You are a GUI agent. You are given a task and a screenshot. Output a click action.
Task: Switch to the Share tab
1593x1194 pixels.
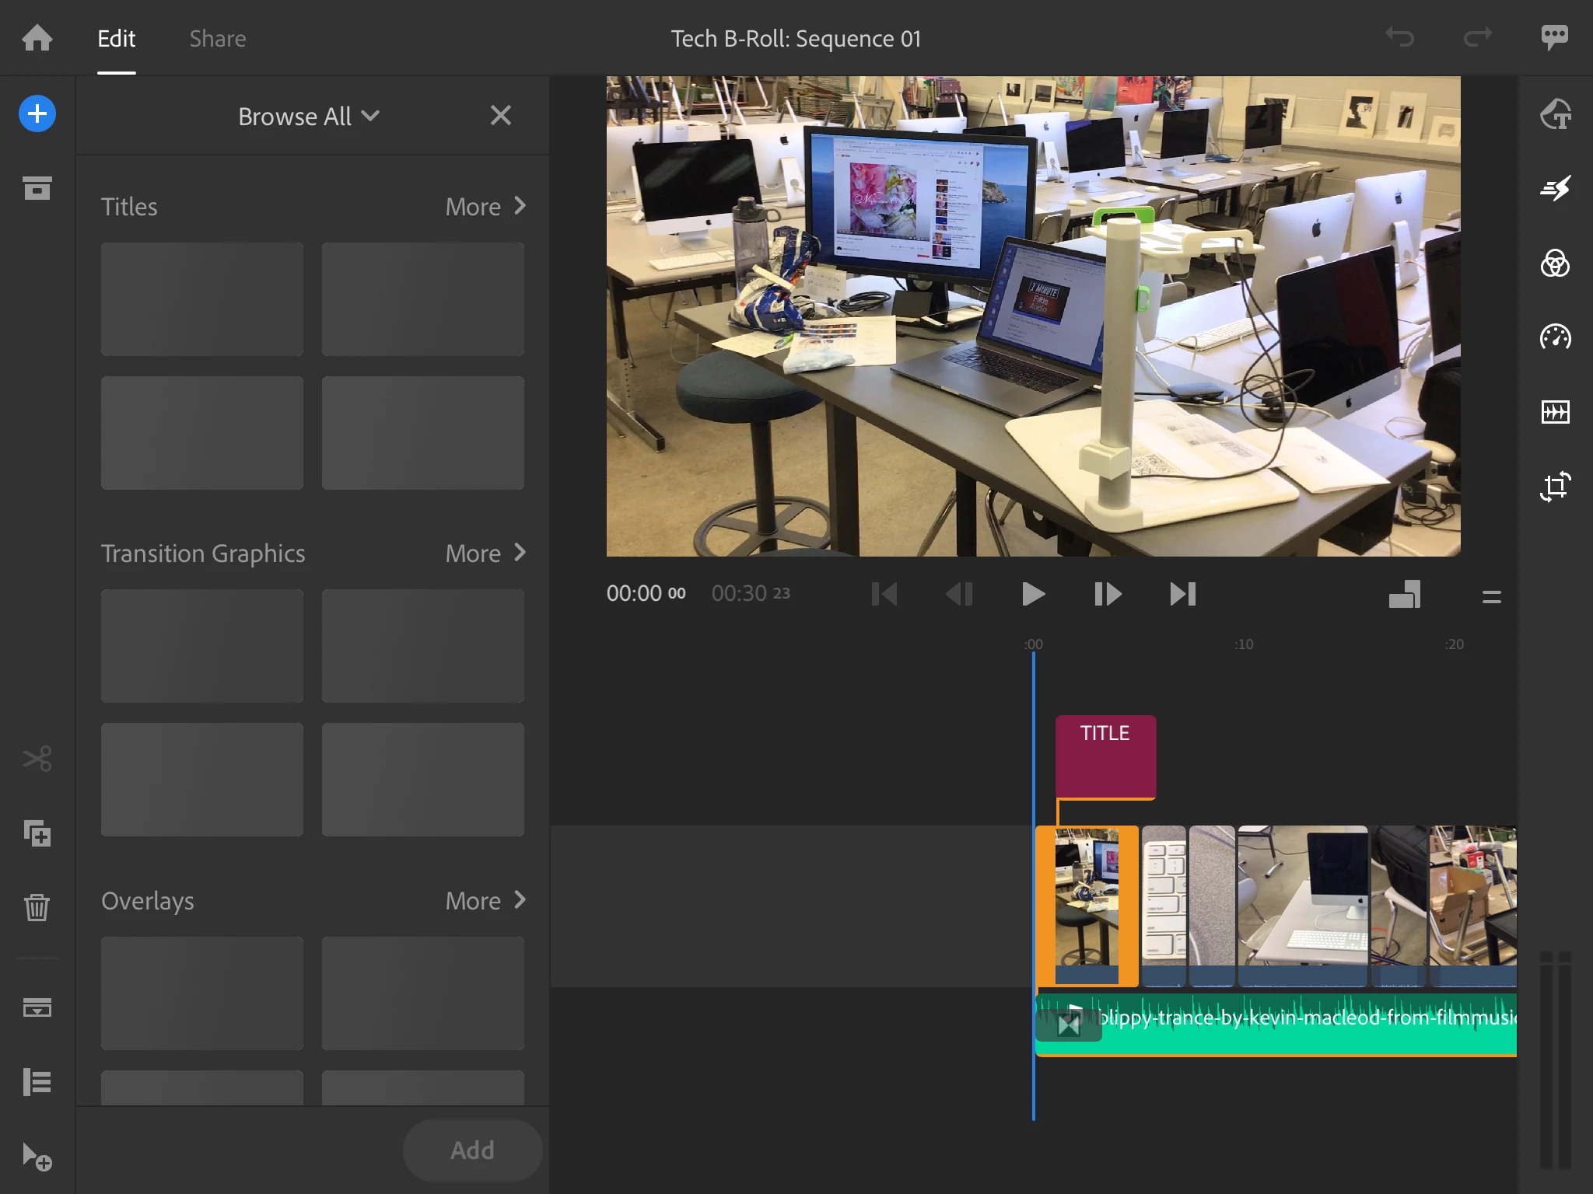pyautogui.click(x=218, y=39)
